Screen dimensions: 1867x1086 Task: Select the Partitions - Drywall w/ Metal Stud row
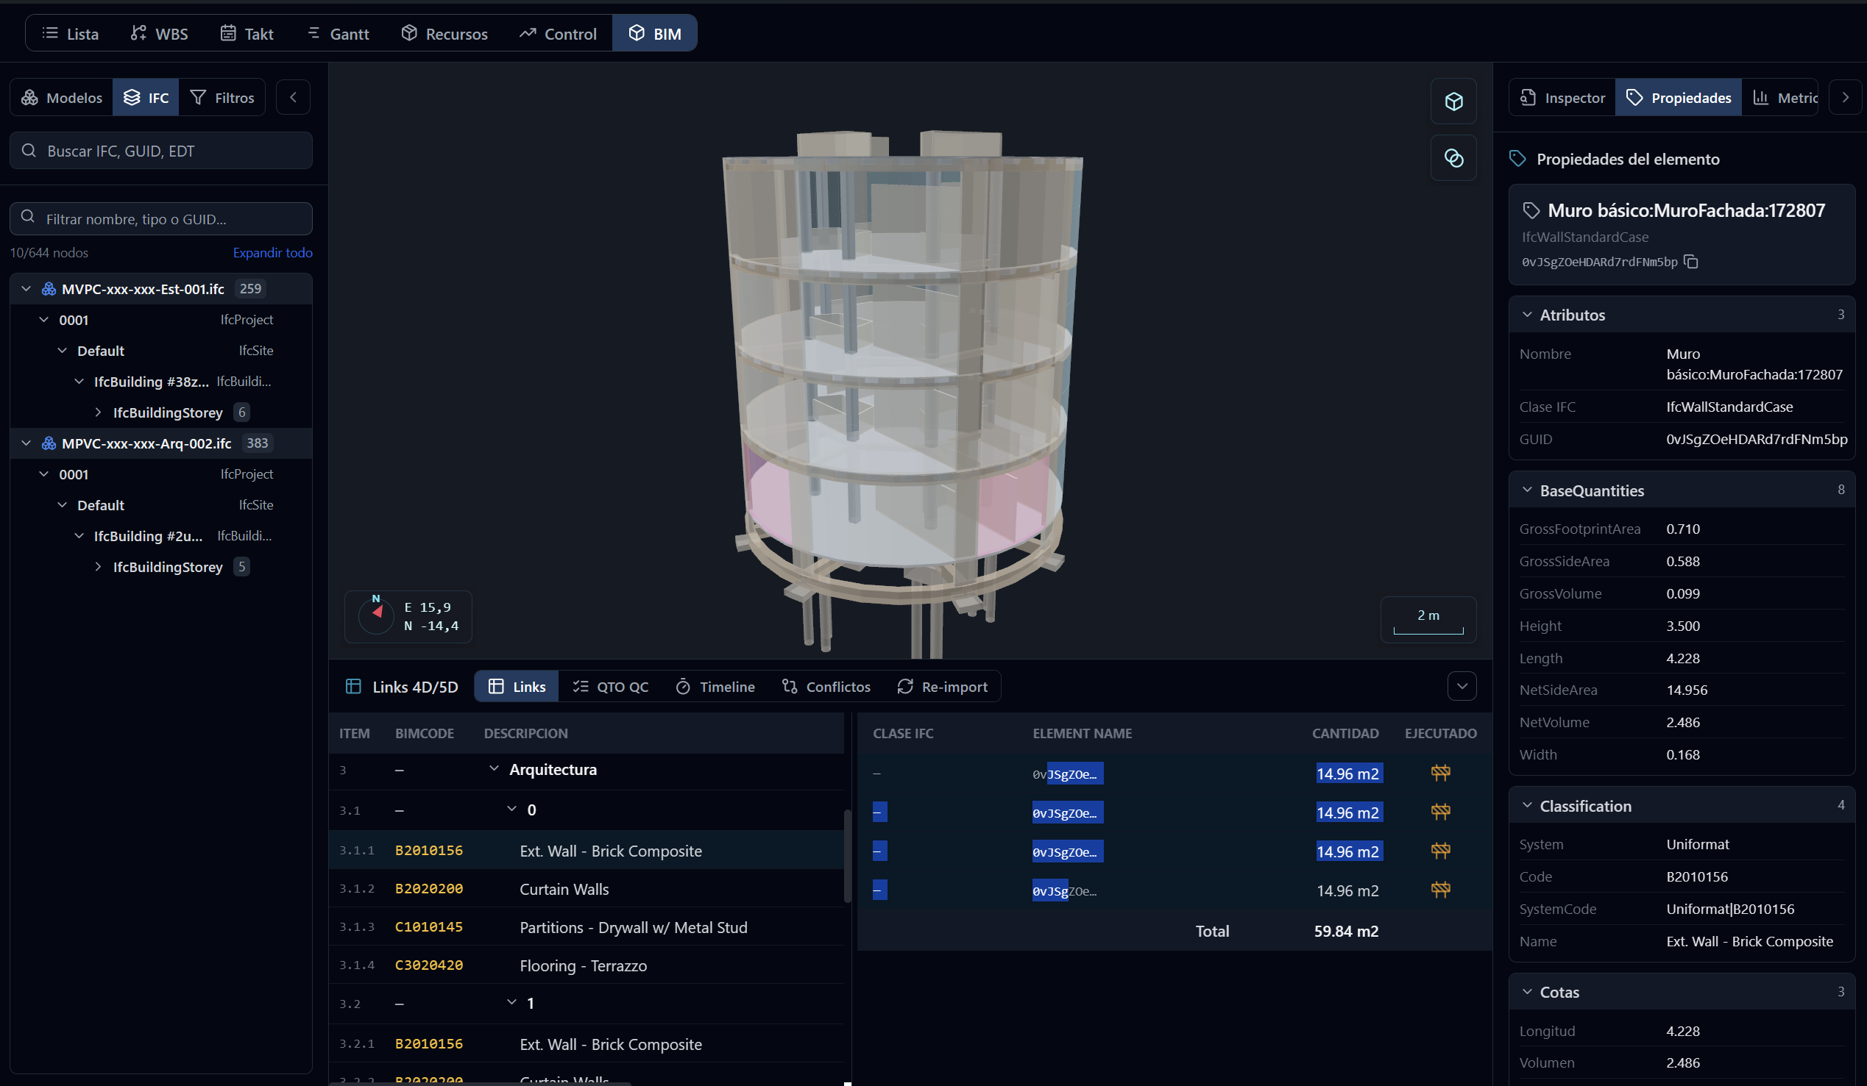[x=587, y=928]
